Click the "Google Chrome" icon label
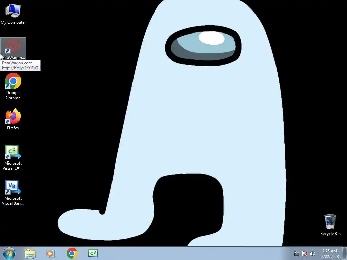Image resolution: width=347 pixels, height=260 pixels. click(13, 95)
